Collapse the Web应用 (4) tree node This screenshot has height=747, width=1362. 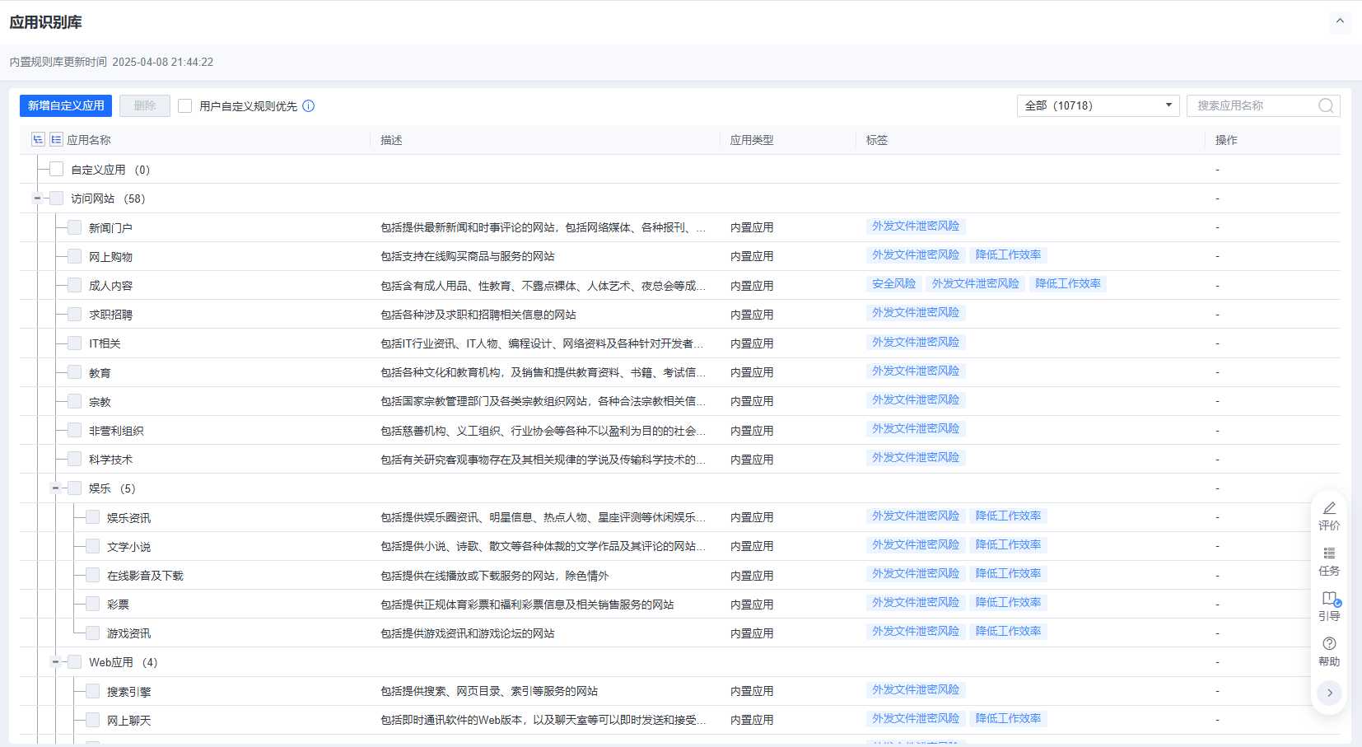pyautogui.click(x=56, y=662)
